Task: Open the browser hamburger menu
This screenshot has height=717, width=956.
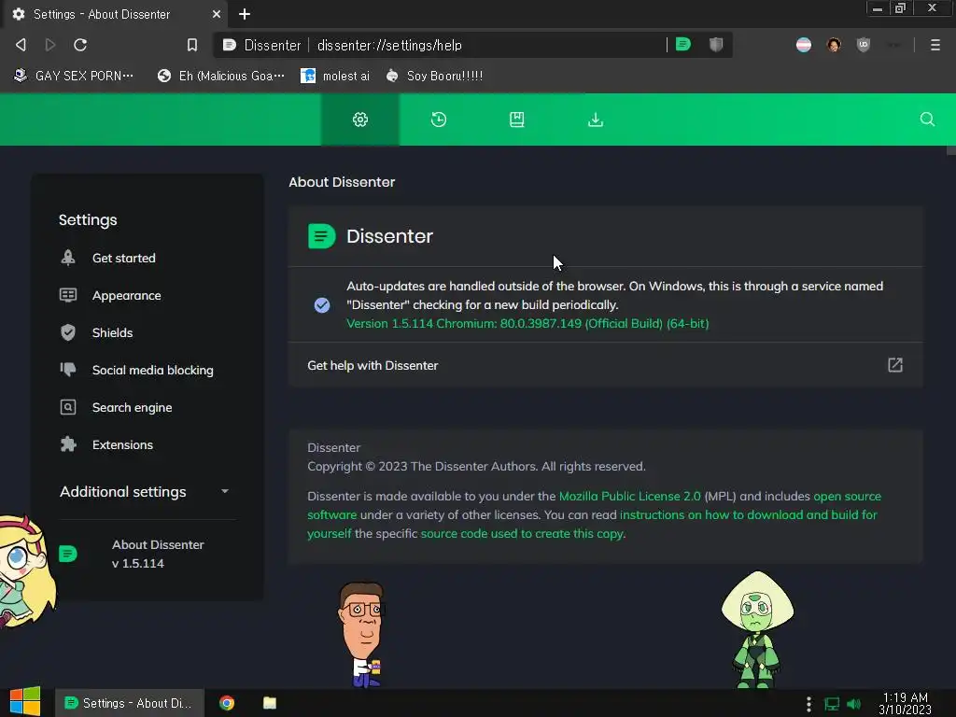Action: point(935,45)
